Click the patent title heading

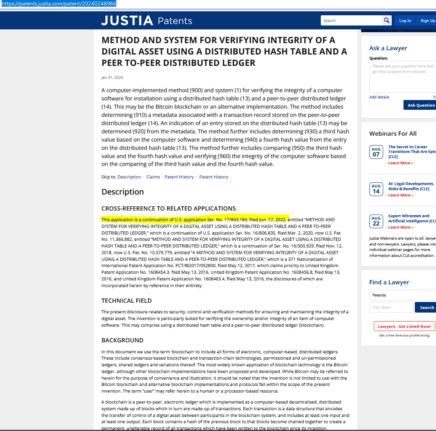[x=224, y=51]
